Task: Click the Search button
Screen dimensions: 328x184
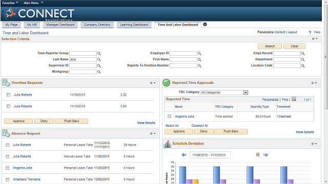Action: pyautogui.click(x=270, y=47)
